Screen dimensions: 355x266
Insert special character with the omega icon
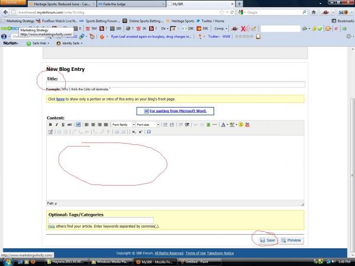click(x=149, y=132)
